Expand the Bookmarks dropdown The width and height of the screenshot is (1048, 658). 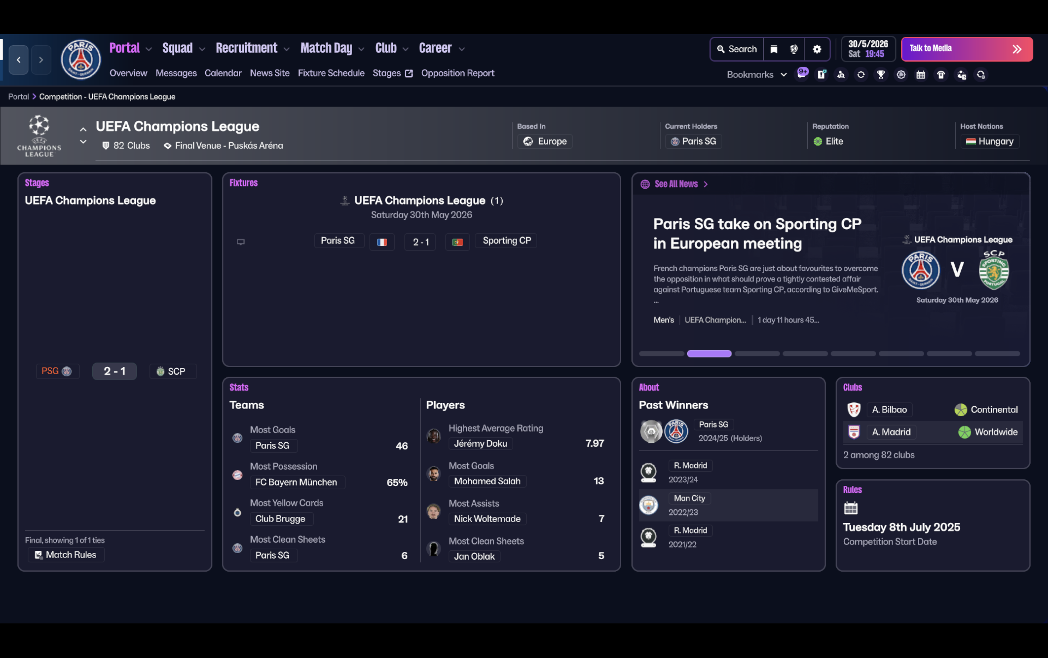coord(756,75)
